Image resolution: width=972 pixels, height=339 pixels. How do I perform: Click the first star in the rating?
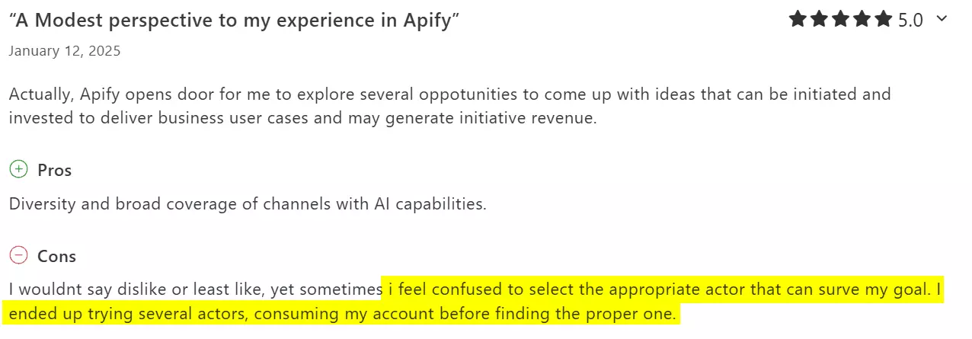(x=798, y=20)
